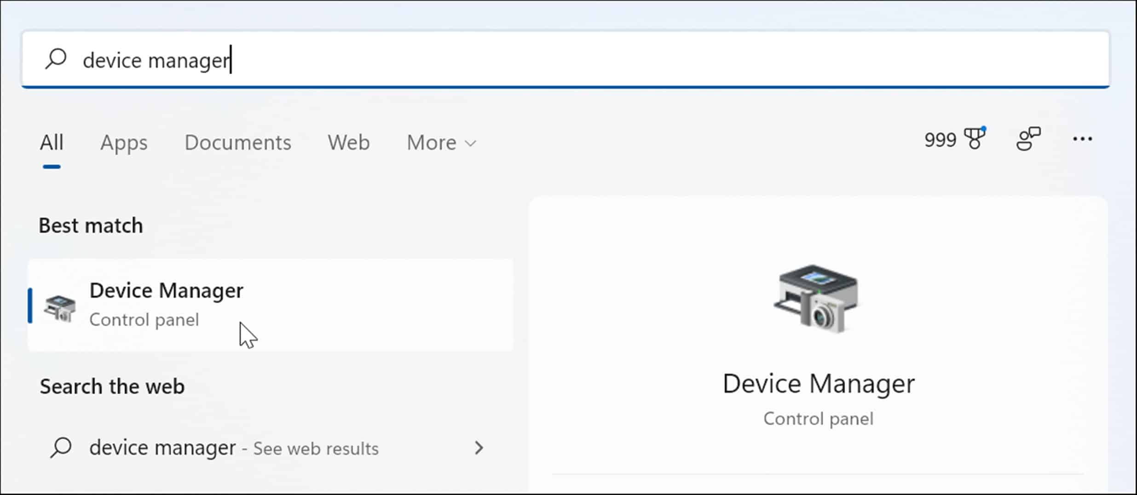This screenshot has width=1137, height=495.
Task: Select the All results tab
Action: 52,143
